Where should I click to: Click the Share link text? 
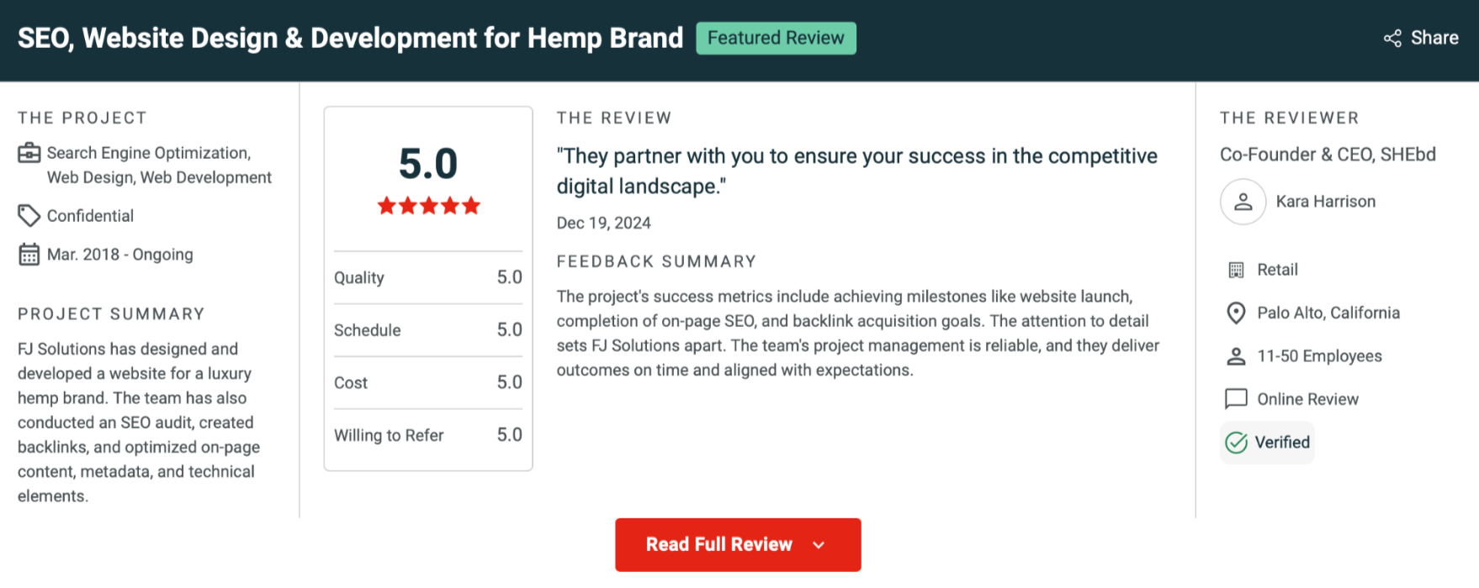(x=1434, y=39)
